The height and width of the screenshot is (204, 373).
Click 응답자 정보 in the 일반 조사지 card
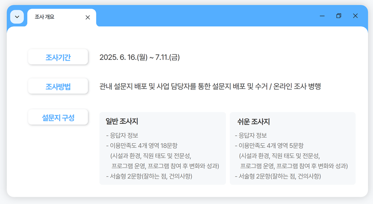click(122, 136)
